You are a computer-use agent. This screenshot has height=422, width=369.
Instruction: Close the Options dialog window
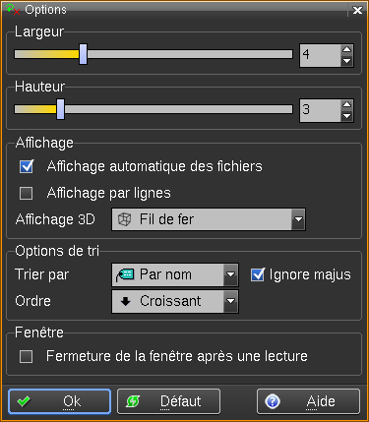click(x=357, y=10)
